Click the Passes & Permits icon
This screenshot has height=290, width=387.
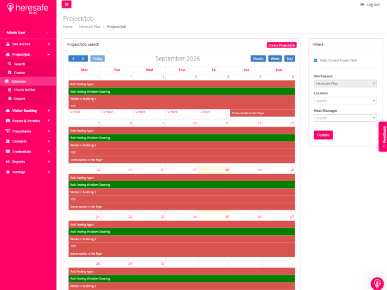tap(8, 121)
